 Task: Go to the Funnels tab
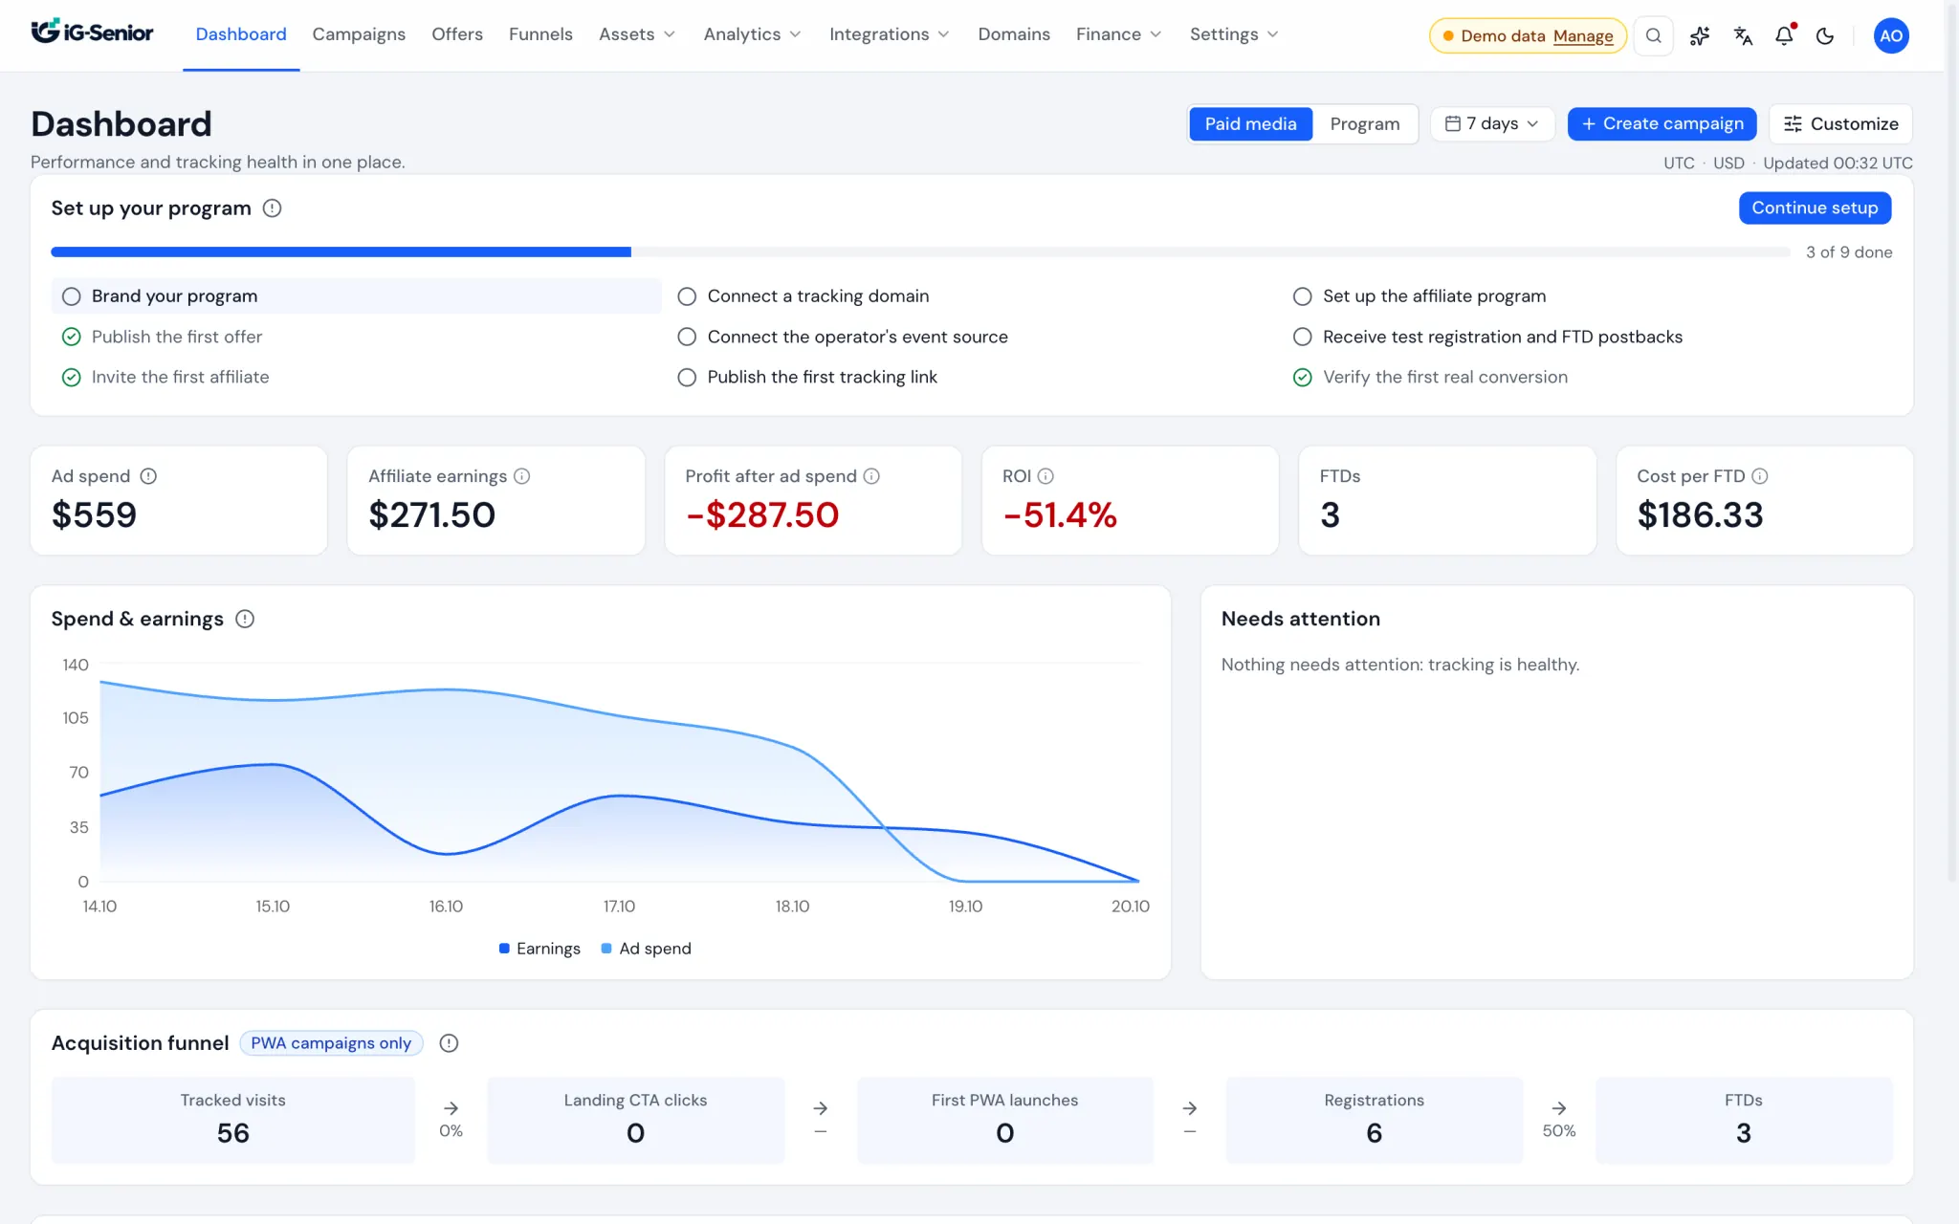[540, 34]
